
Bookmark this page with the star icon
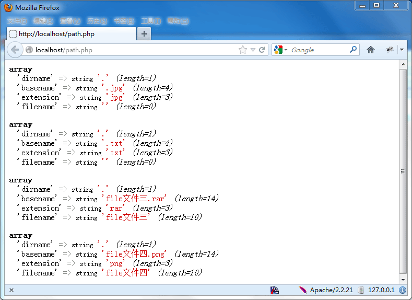coord(242,50)
